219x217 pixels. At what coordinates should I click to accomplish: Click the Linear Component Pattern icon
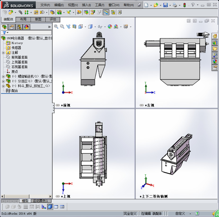point(26,12)
